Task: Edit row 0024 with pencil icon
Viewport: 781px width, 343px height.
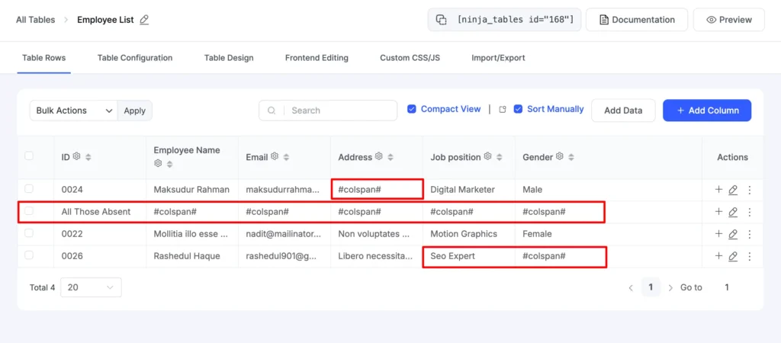Action: pos(733,190)
